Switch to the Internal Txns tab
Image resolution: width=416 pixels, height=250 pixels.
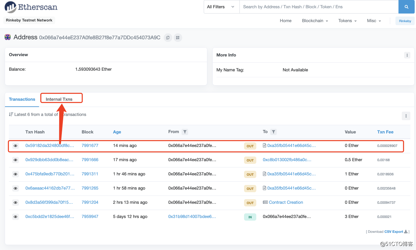(59, 99)
